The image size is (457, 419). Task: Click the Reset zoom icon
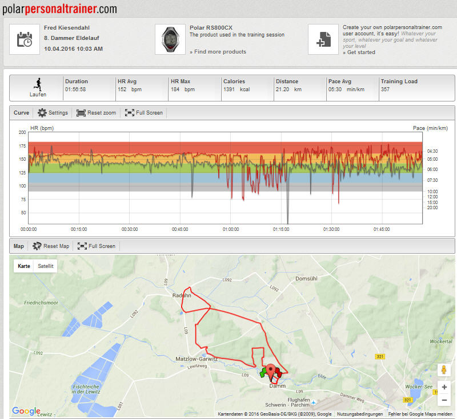point(81,113)
